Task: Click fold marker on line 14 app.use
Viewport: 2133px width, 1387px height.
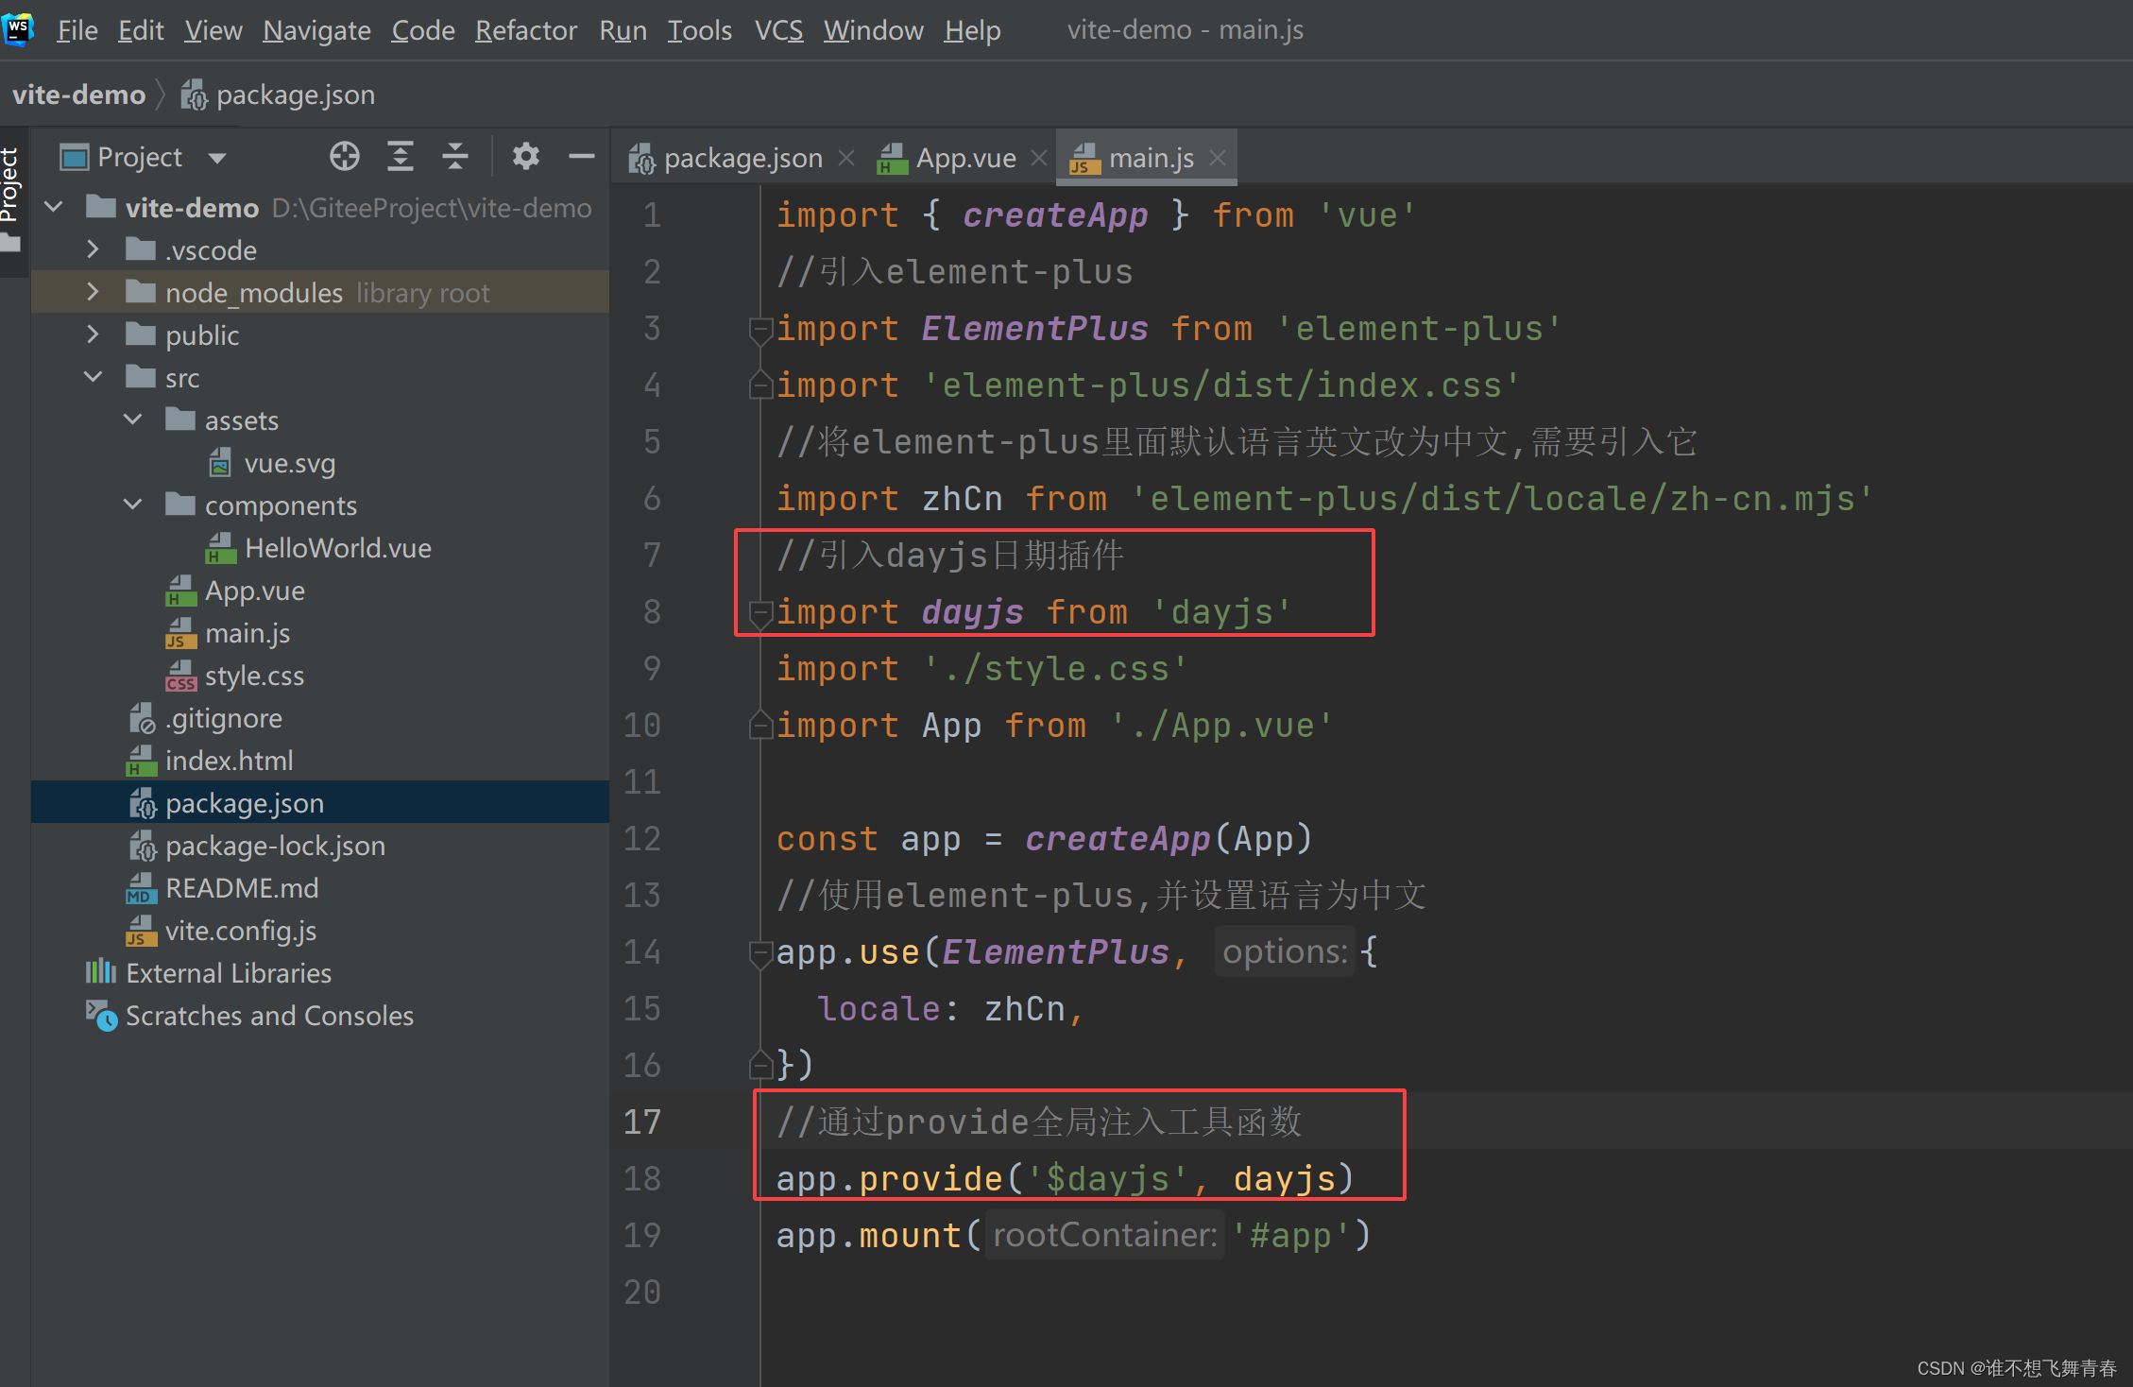Action: (x=760, y=953)
